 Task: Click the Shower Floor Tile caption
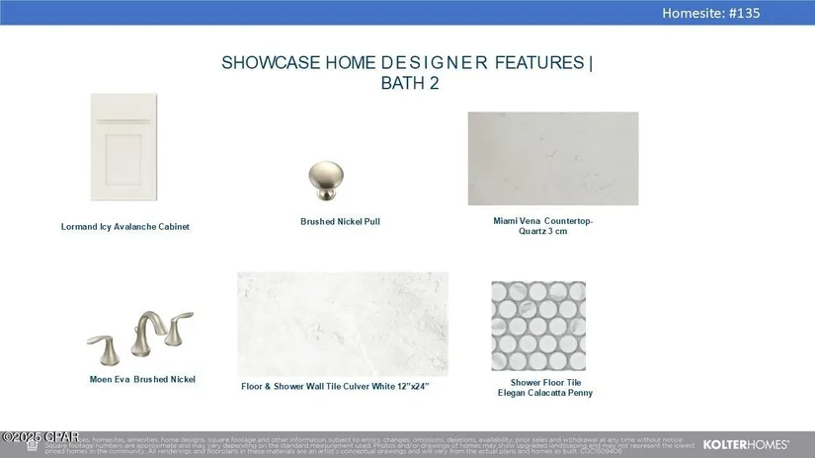pos(545,387)
